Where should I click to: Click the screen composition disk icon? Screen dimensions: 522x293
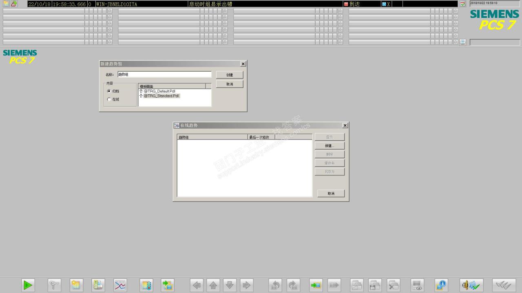pos(375,285)
